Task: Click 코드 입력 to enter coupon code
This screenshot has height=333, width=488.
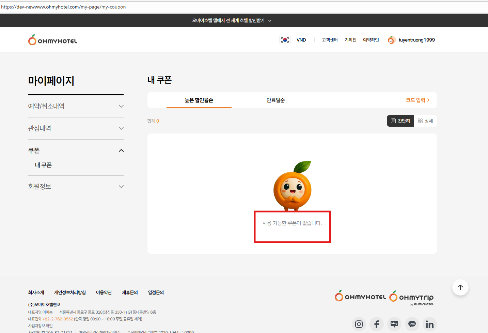Action: [418, 100]
